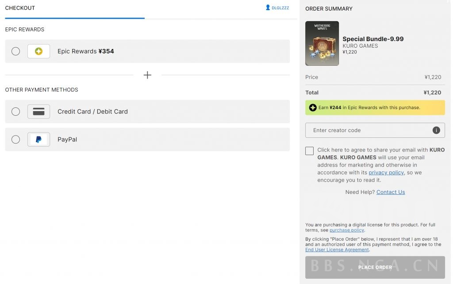The height and width of the screenshot is (284, 453).
Task: Click the Epic Rewards coin icon
Action: coord(38,51)
